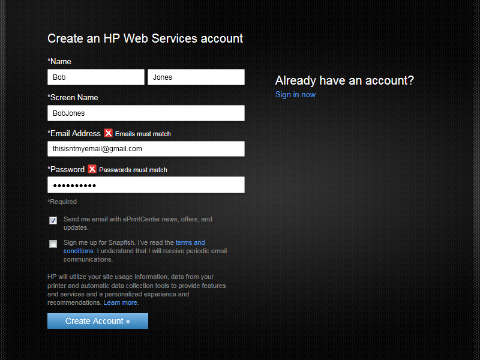Click the Already have an account heading
The width and height of the screenshot is (480, 360).
click(x=344, y=80)
